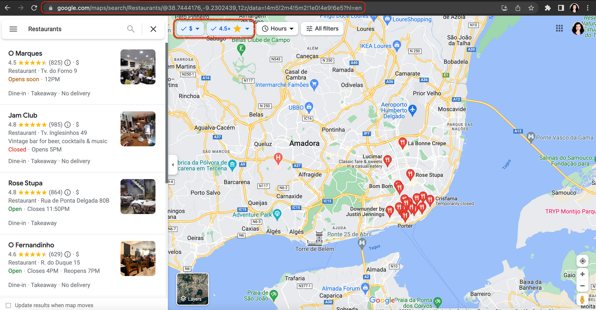Clear the Restaurants search with X

[x=153, y=29]
